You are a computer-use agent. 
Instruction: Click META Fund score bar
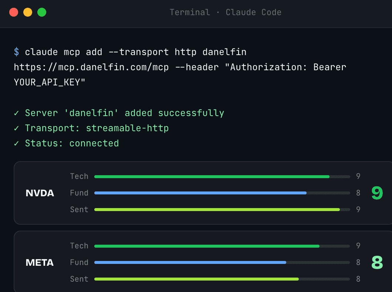tap(222, 262)
